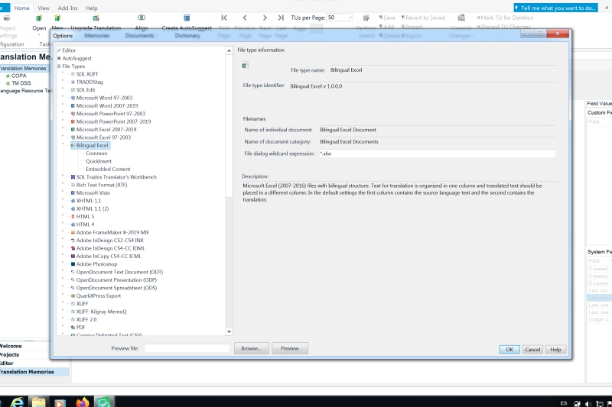Click the Bilingual Excel Documents category text
Screen dimensions: 612x407
(349, 142)
